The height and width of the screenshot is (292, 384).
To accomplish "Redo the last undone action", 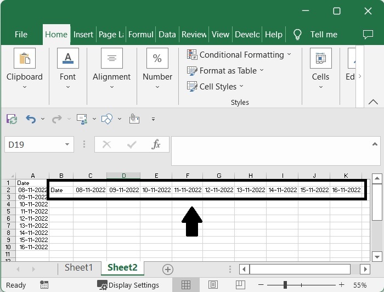I will [57, 119].
